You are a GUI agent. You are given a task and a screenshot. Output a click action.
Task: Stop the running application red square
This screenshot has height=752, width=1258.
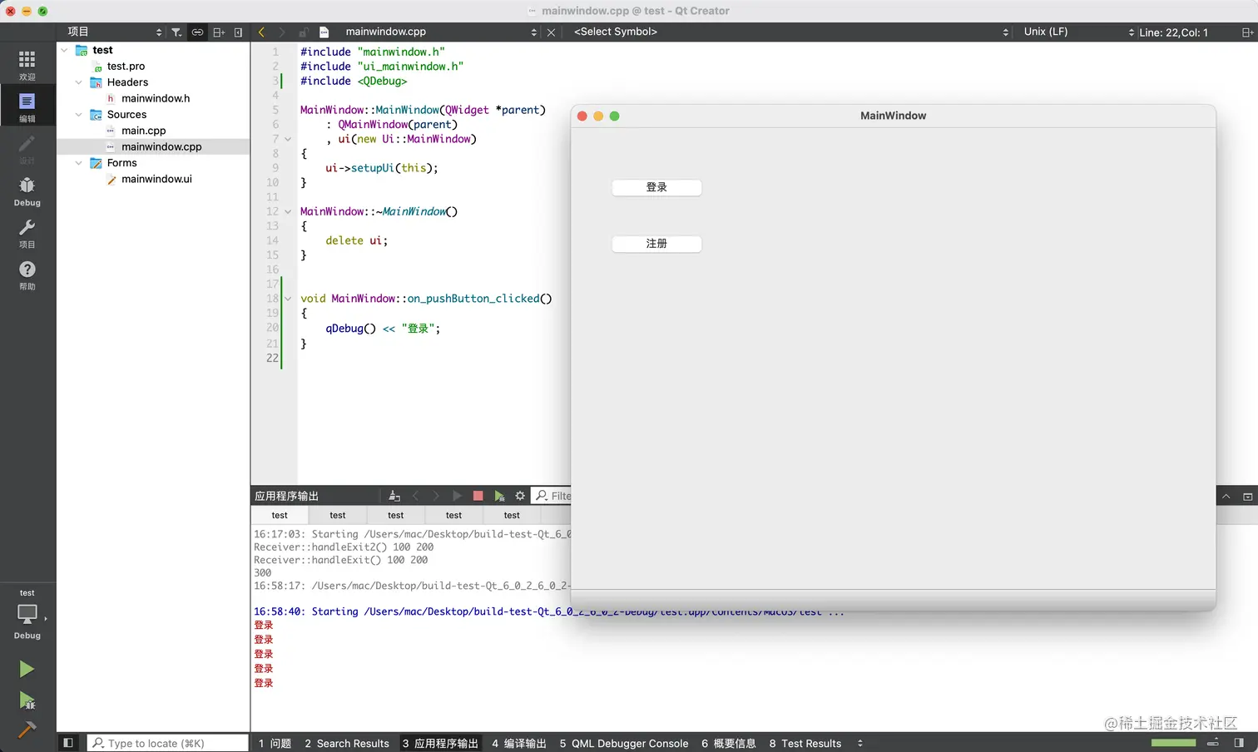(x=478, y=496)
